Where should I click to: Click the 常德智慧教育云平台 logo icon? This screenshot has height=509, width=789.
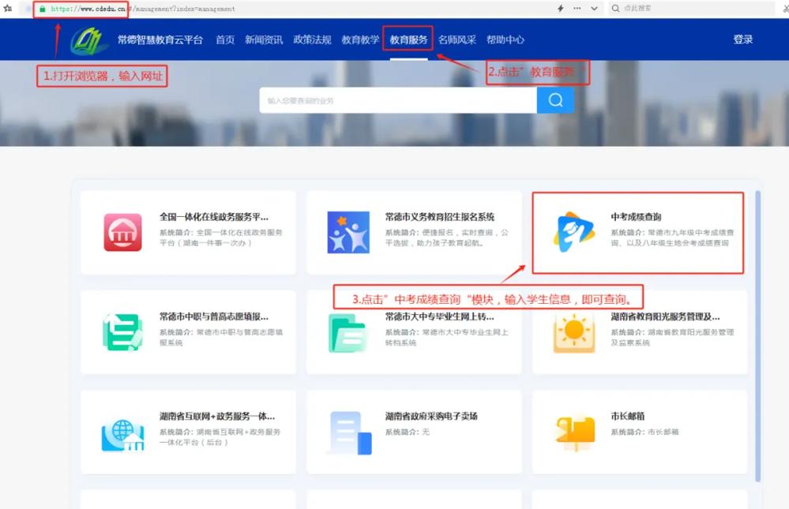click(x=88, y=40)
